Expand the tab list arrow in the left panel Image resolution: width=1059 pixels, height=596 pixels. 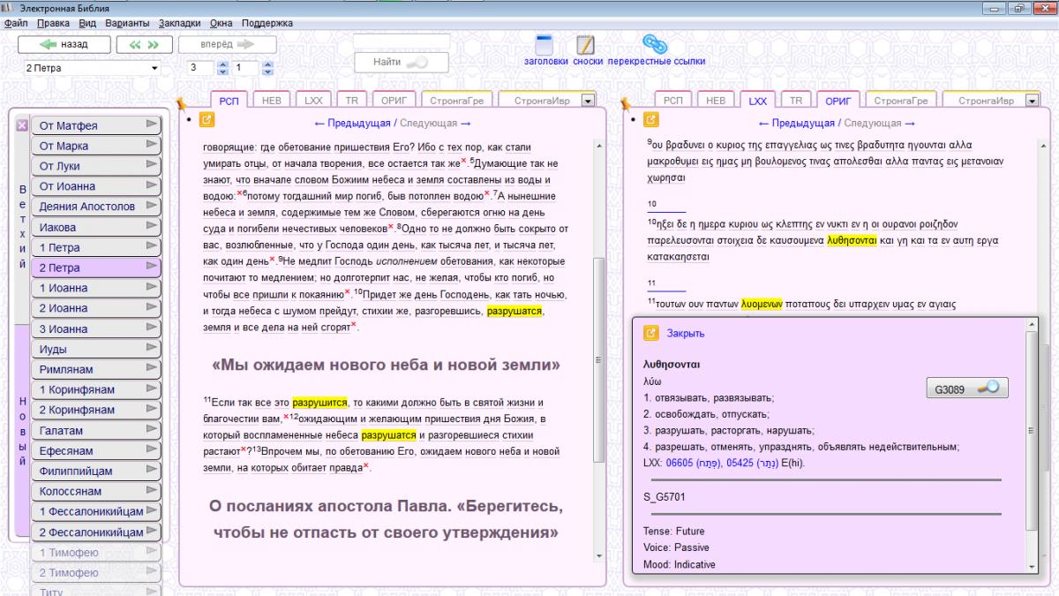point(588,101)
